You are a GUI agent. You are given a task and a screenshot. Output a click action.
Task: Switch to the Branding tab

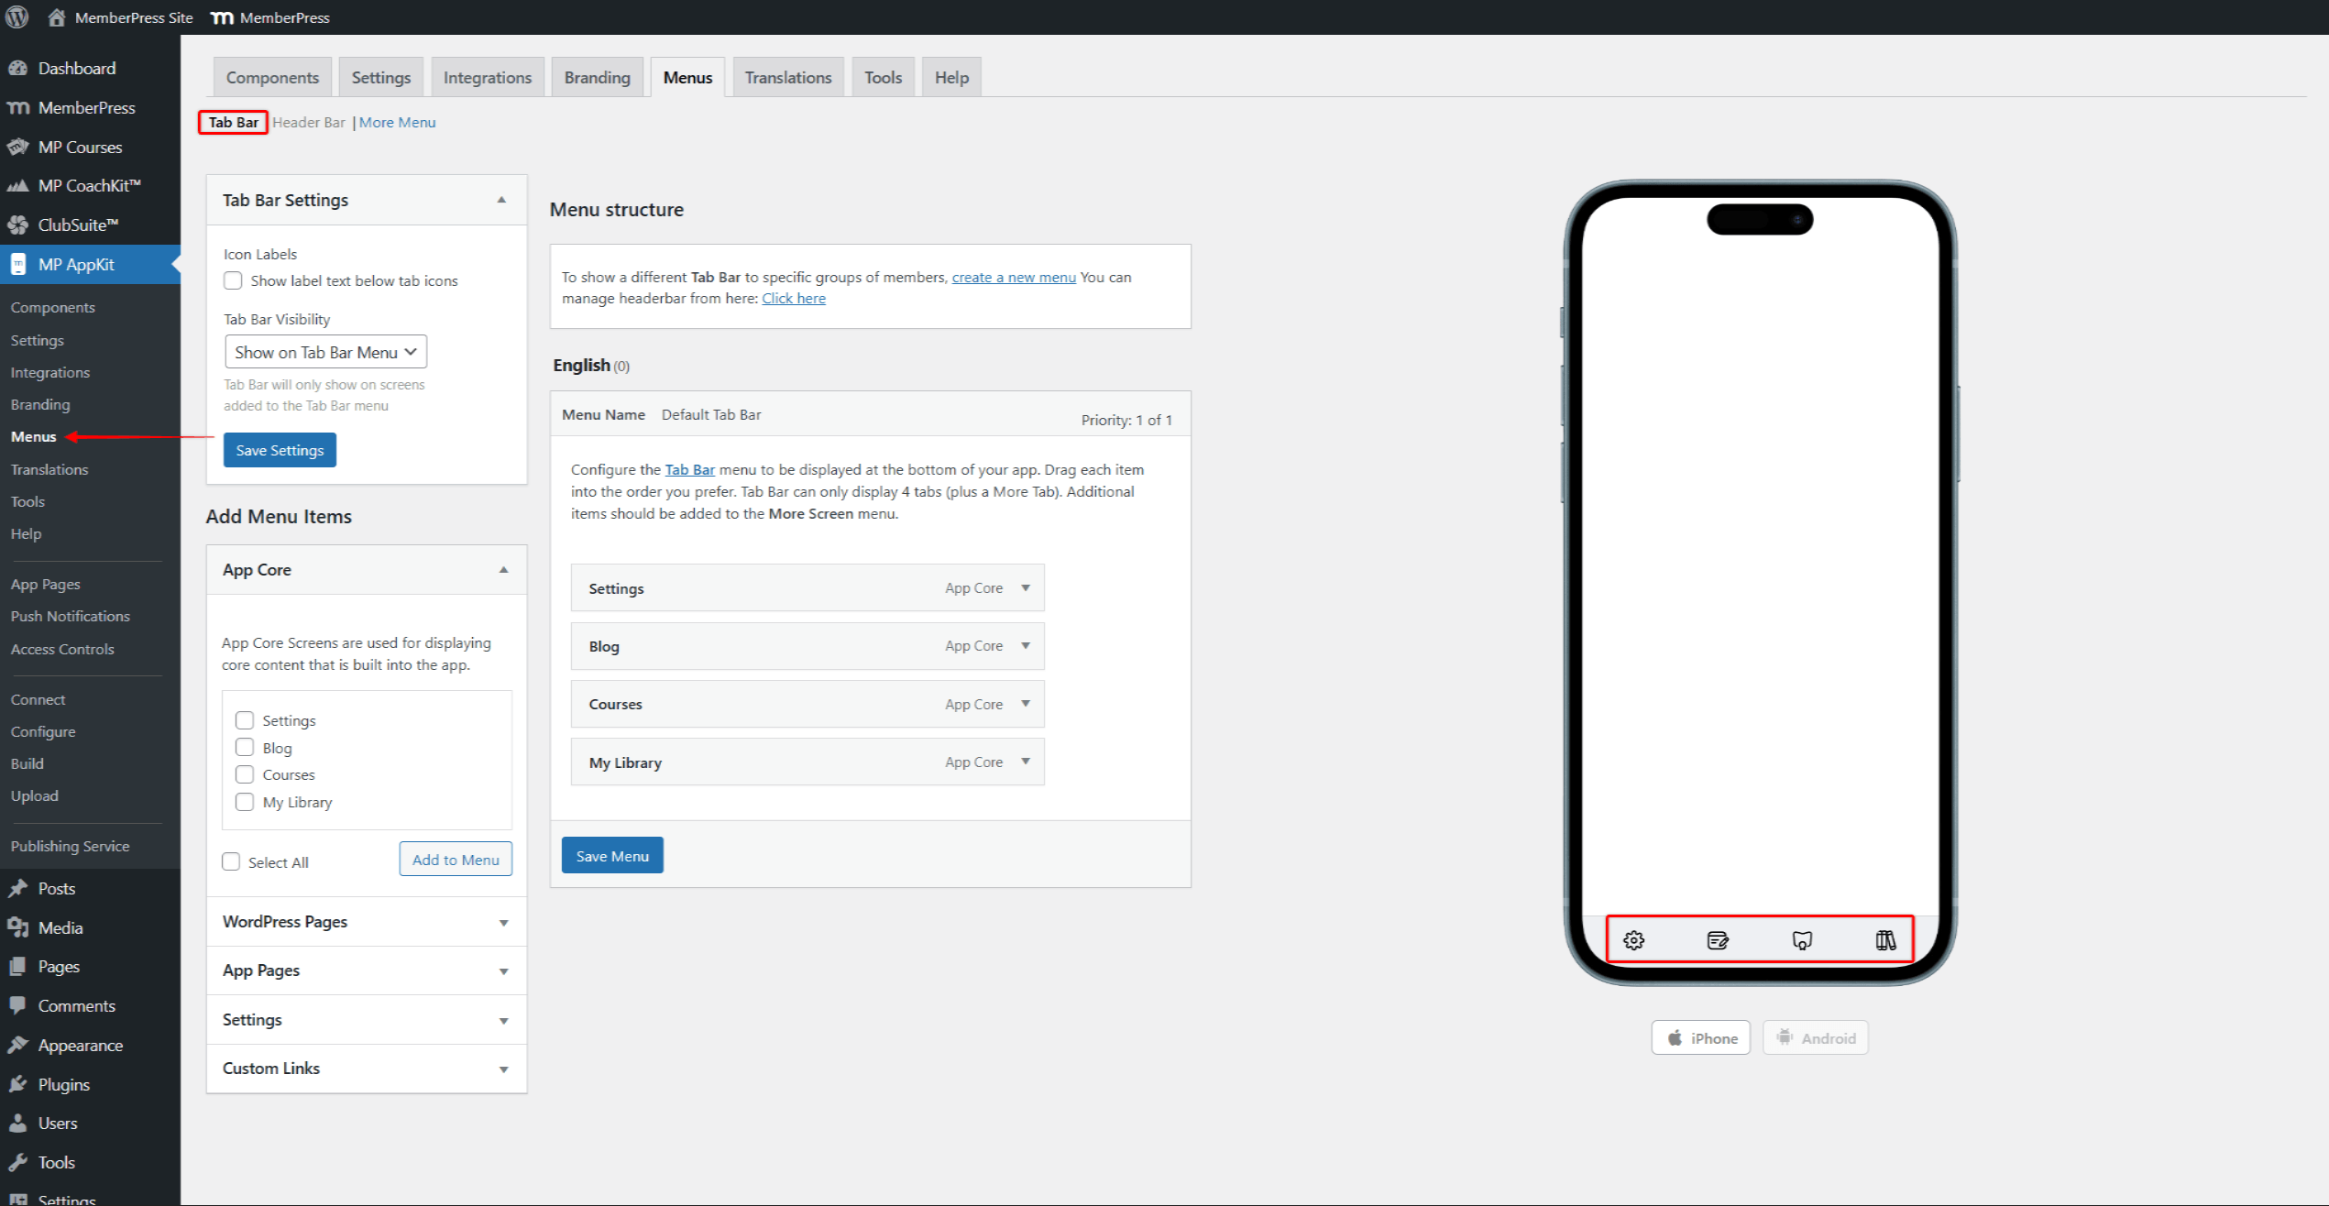[x=597, y=78]
